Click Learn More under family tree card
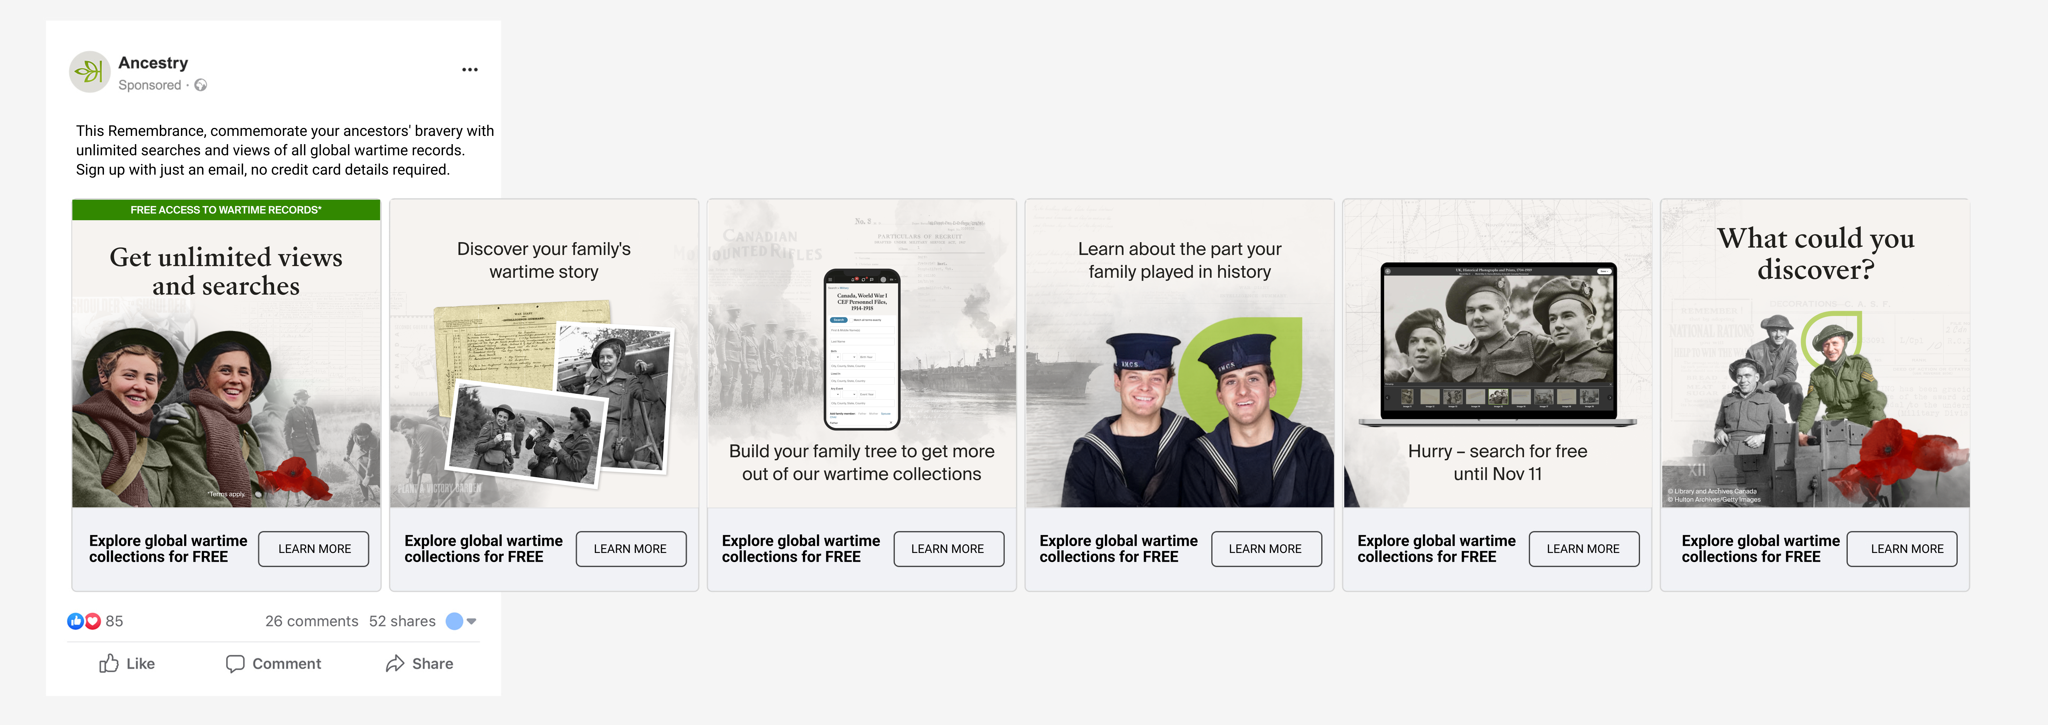This screenshot has height=725, width=2048. 948,548
